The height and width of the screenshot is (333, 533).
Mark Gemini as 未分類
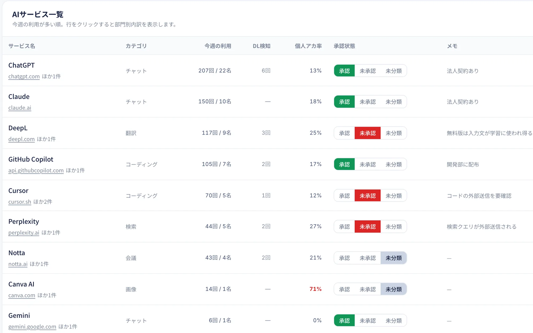[x=394, y=320]
